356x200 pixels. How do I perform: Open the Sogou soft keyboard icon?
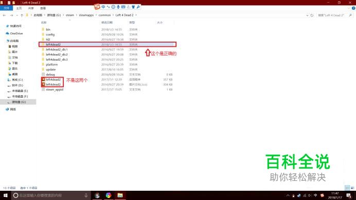pos(123,7)
